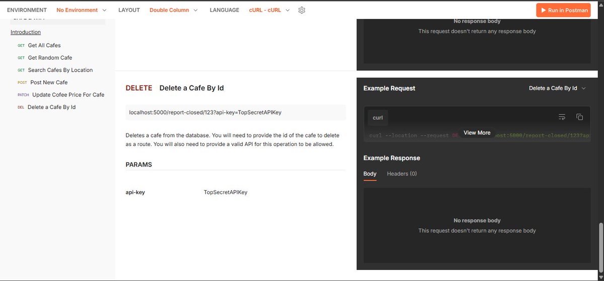Select Delete a Cafe By Id in sidebar
The width and height of the screenshot is (604, 281).
(51, 107)
